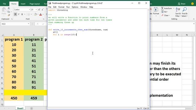Viewport: 196px width, 110px height.
Task: Click Increase Font Size icon
Action: [x=39, y=9]
